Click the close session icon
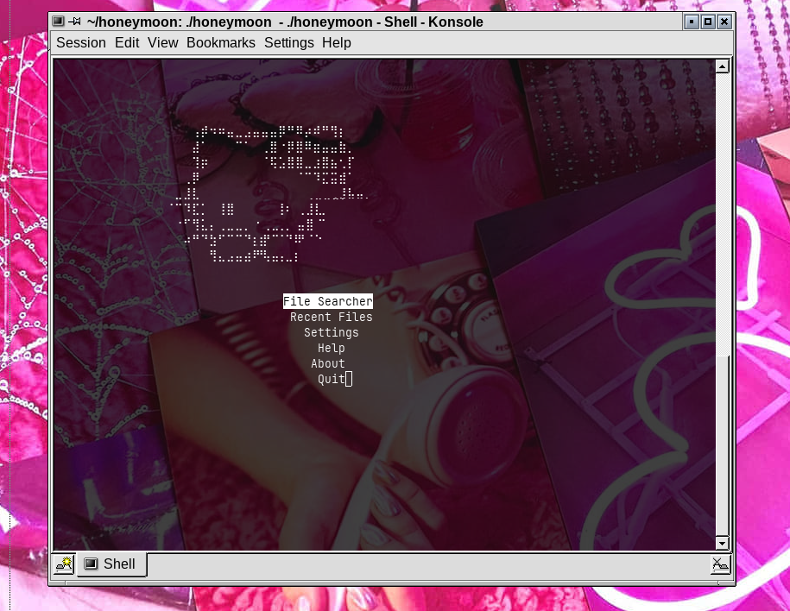 720,564
